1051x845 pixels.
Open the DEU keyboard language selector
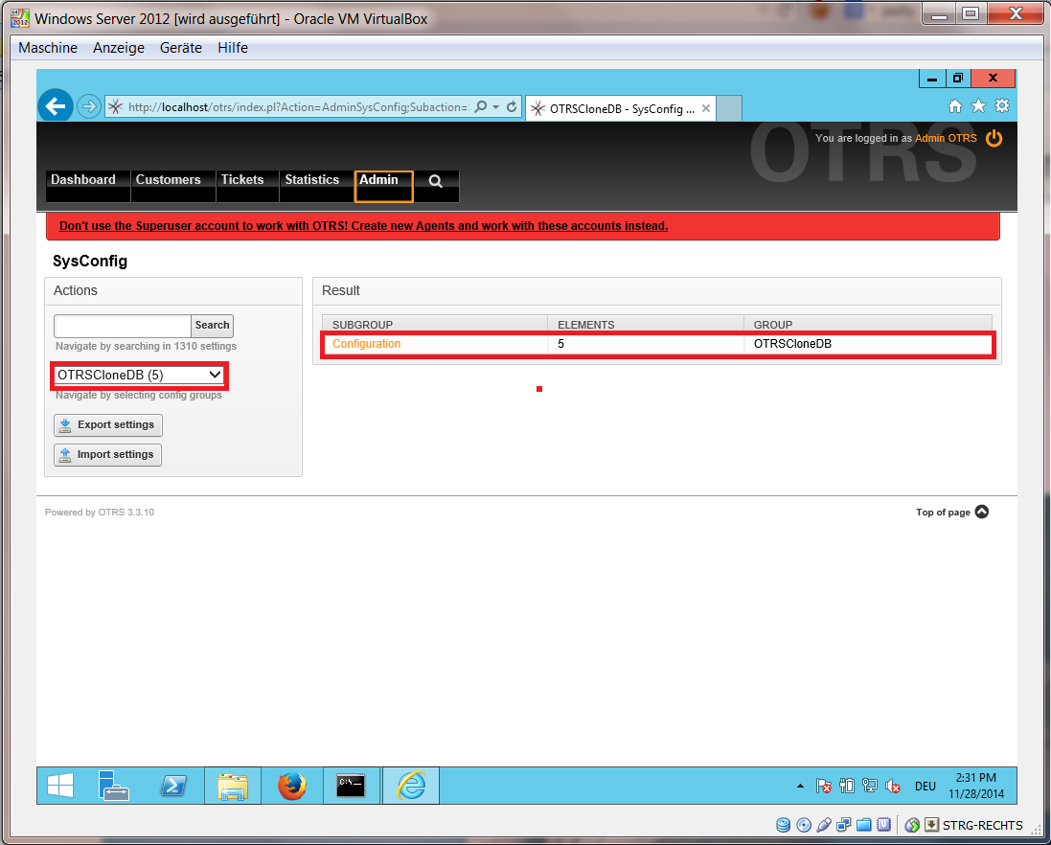925,786
